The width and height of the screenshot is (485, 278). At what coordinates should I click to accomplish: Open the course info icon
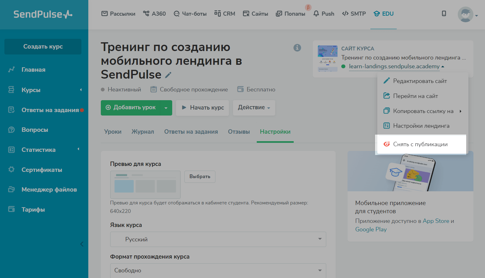pos(297,48)
